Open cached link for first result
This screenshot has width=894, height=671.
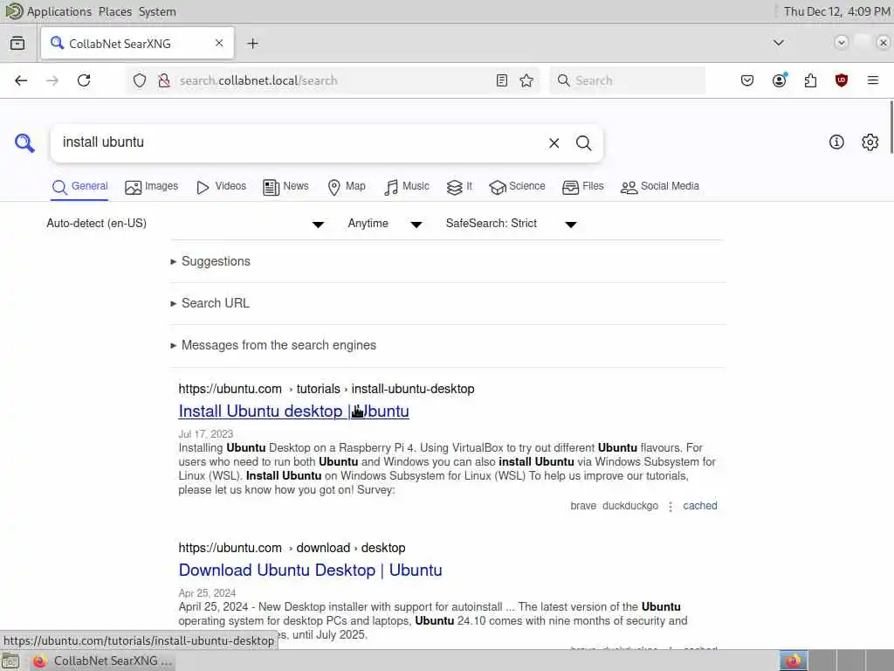click(x=700, y=506)
